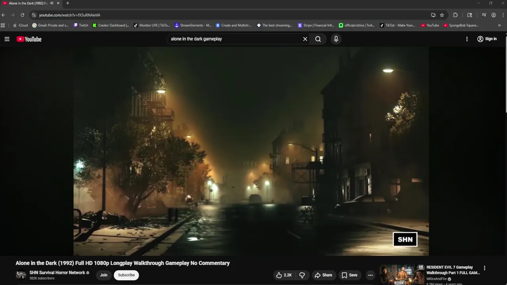The width and height of the screenshot is (507, 285).
Task: Click the SHN watermark in the video
Action: pyautogui.click(x=405, y=239)
